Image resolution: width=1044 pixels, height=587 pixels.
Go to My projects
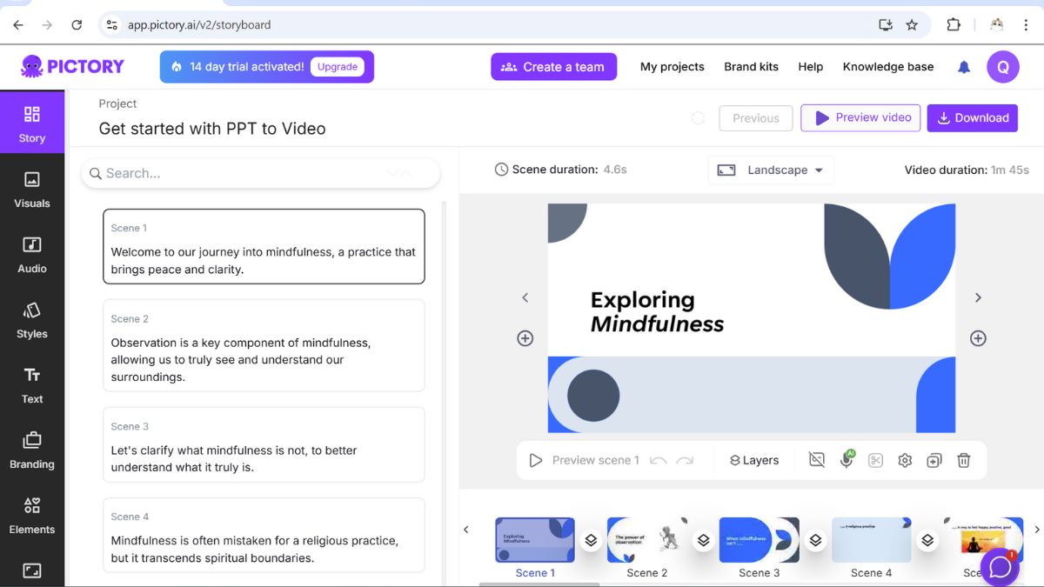pyautogui.click(x=672, y=66)
